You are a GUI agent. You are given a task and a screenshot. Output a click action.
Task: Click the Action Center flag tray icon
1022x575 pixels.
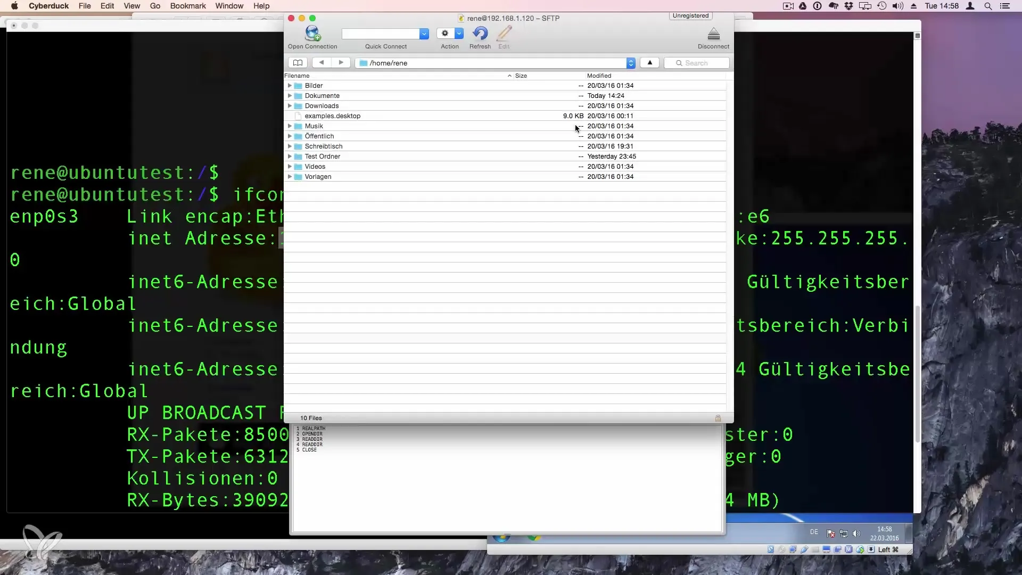pos(831,533)
